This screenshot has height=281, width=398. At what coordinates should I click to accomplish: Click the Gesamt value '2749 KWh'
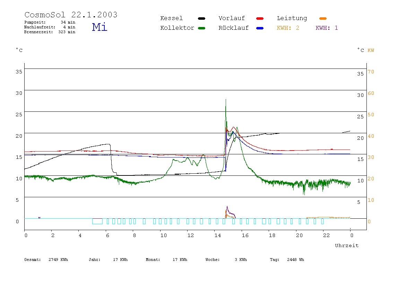[x=58, y=260]
